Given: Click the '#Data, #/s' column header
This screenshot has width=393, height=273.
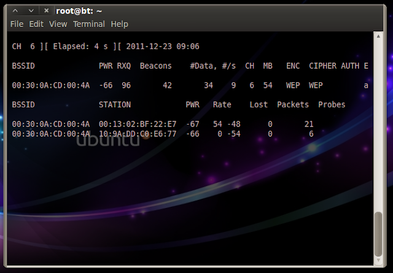Looking at the screenshot, I should point(213,66).
